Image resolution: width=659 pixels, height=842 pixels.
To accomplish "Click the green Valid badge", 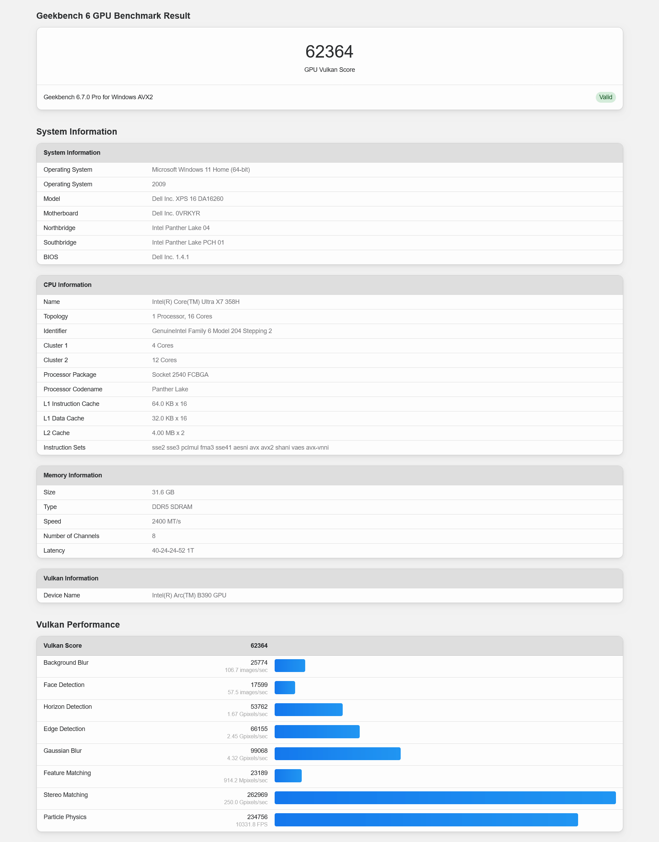I will tap(605, 97).
